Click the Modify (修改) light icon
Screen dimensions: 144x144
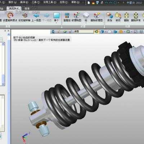click(118, 15)
